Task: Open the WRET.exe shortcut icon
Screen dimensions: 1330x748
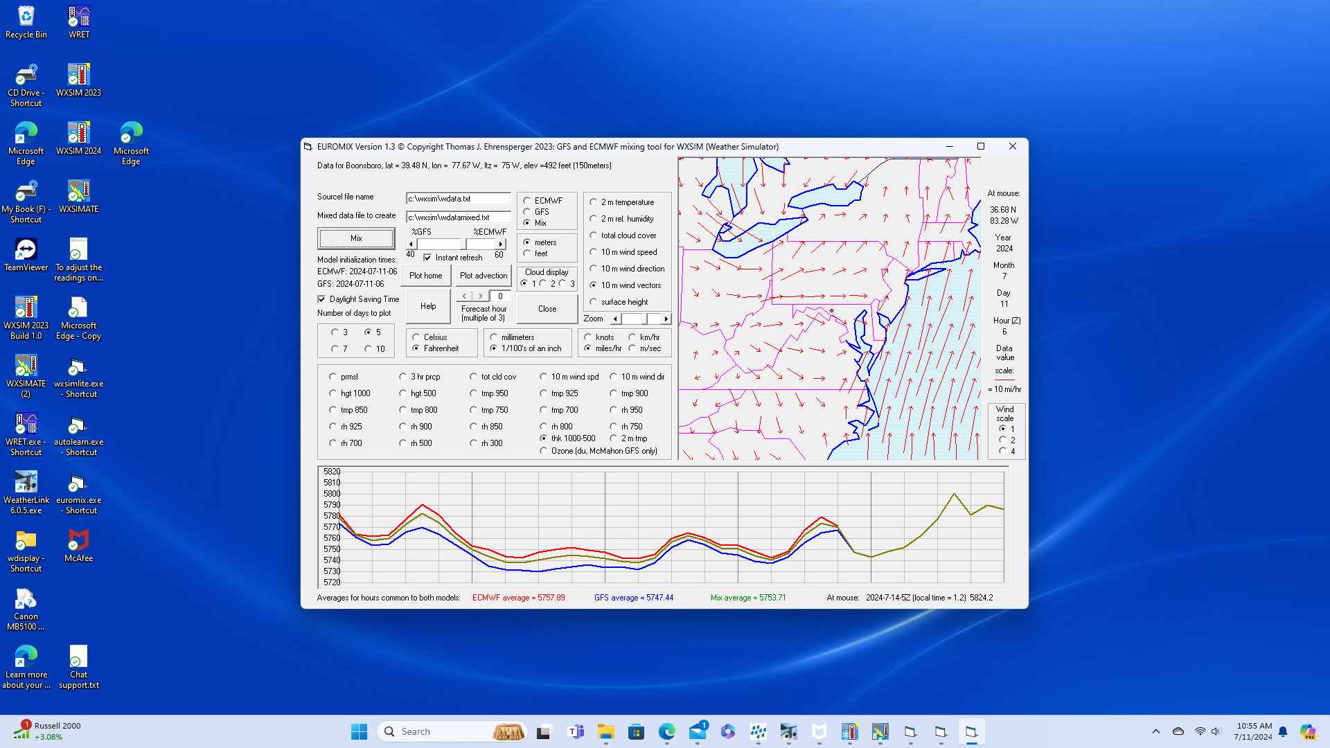Action: tap(26, 434)
